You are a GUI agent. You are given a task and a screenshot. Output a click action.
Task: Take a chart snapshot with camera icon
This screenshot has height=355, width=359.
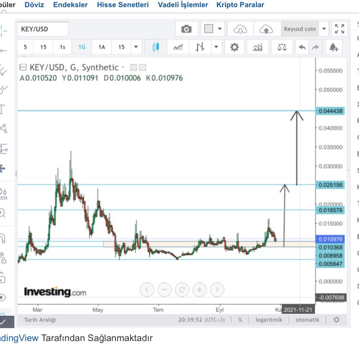pos(186,29)
